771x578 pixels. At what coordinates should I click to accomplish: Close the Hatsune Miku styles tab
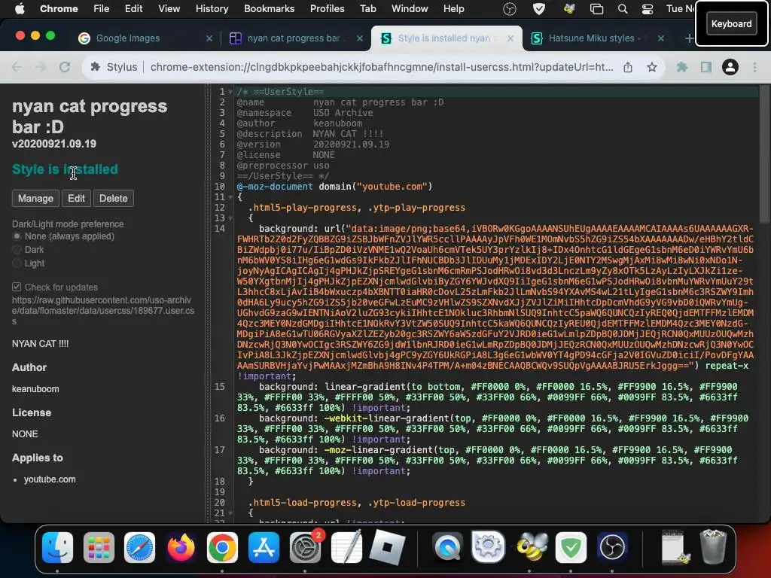661,38
